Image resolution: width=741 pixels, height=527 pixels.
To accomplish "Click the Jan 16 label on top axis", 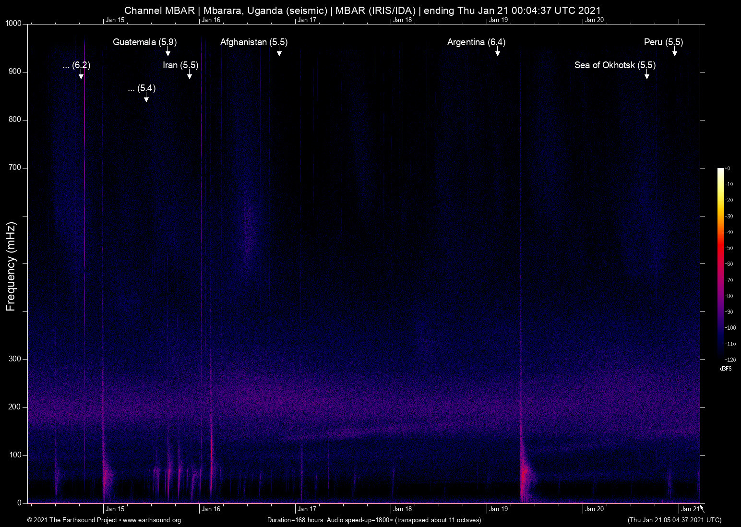I will 211,20.
